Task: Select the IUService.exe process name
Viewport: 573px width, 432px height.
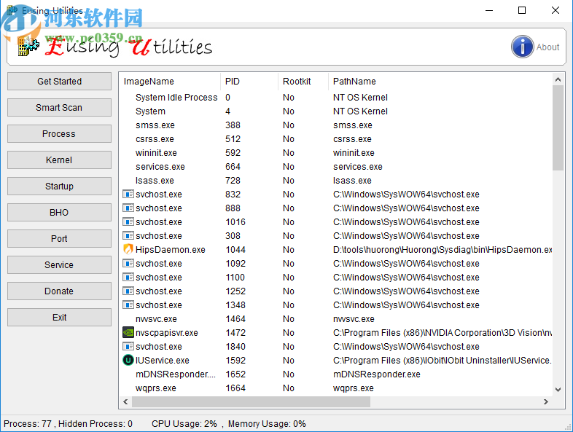Action: click(x=163, y=361)
